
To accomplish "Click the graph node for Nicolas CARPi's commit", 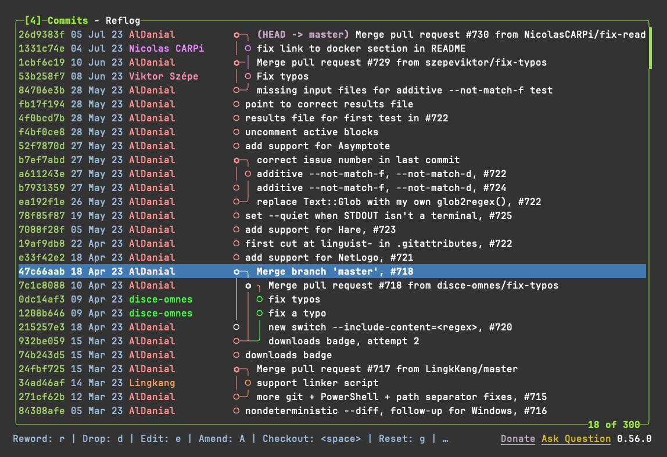I will click(x=248, y=48).
